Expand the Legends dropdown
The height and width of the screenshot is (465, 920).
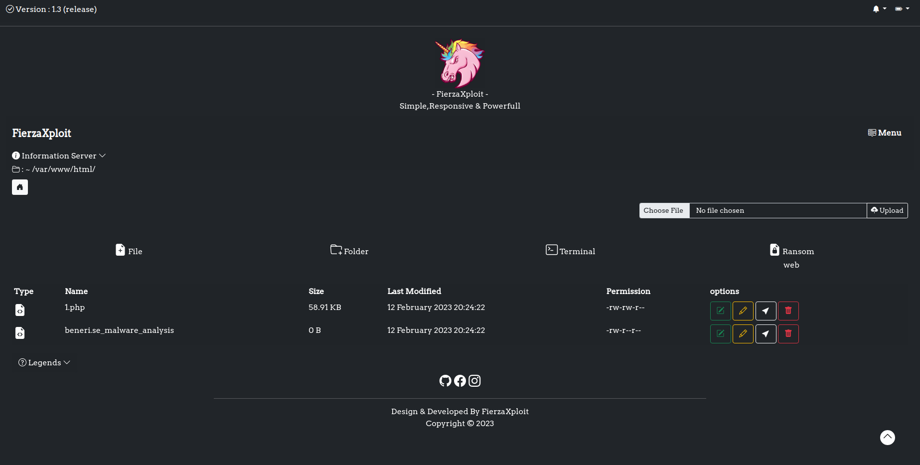(x=44, y=362)
